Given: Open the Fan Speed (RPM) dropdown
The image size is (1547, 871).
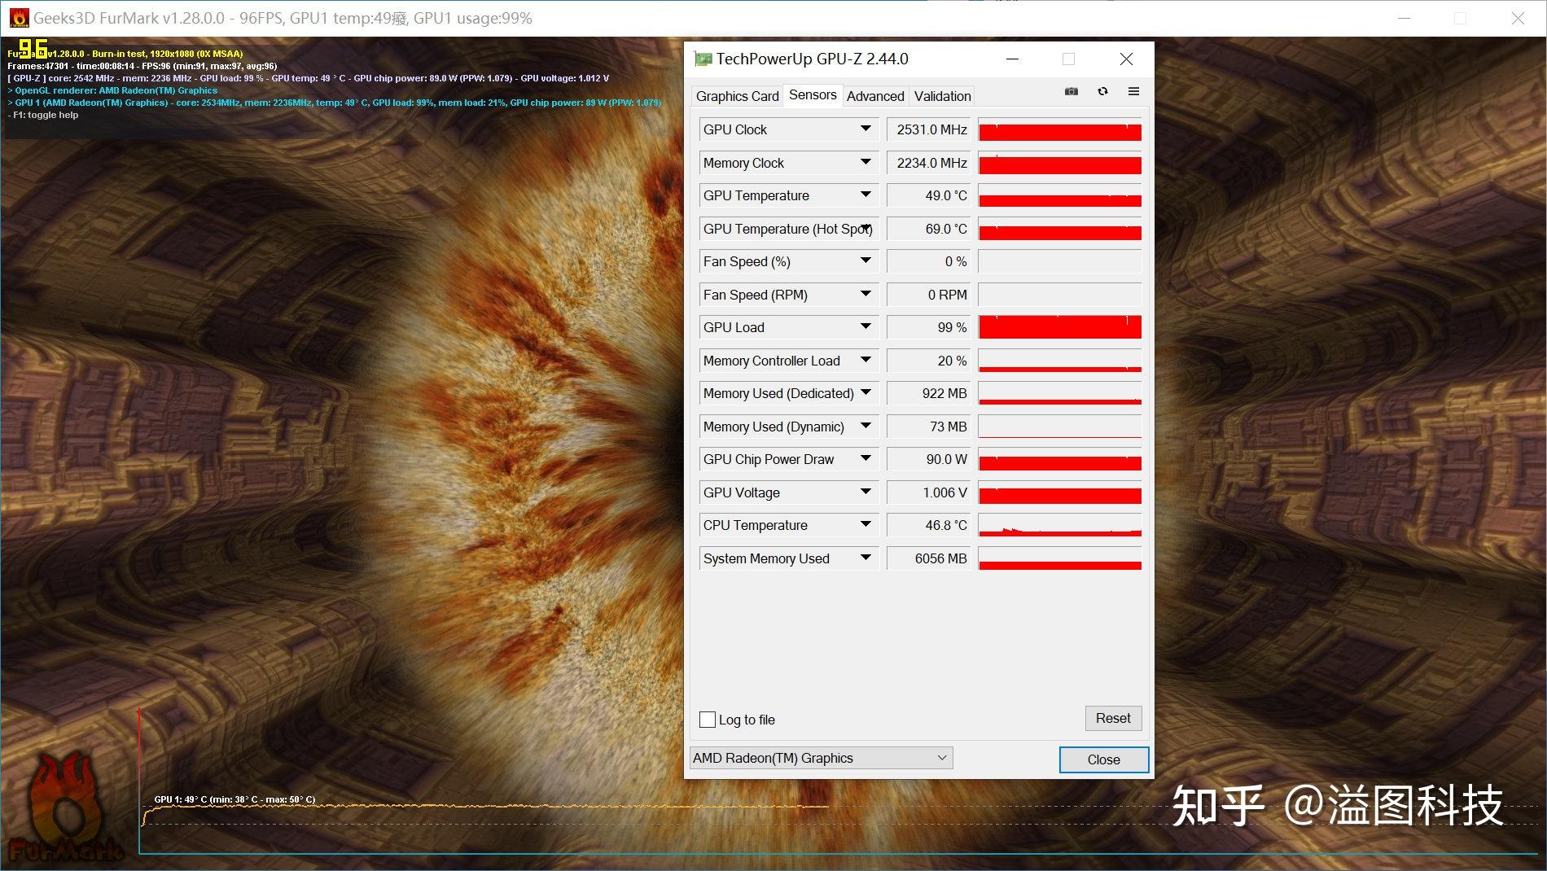Looking at the screenshot, I should tap(866, 294).
